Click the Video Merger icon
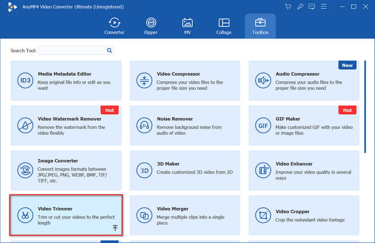 [144, 215]
